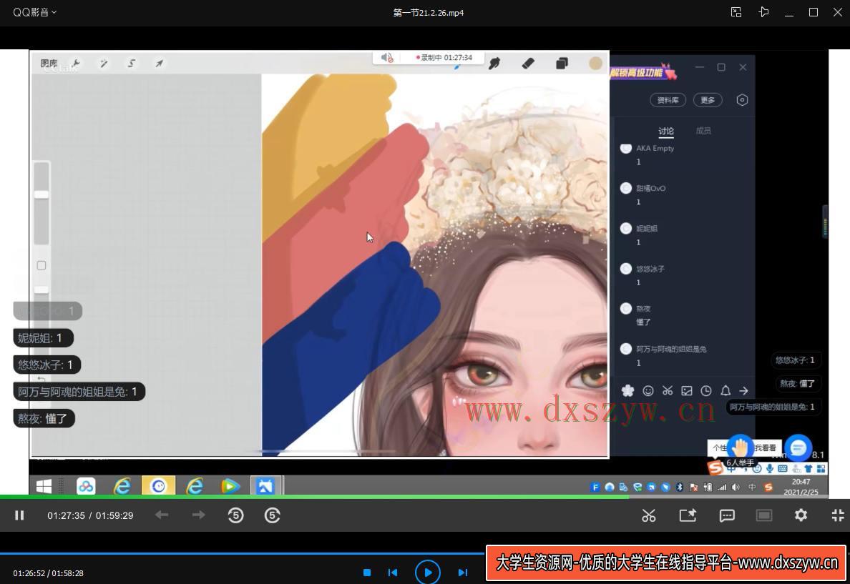Viewport: 850px width, 584px height.
Task: Rewind five seconds in QQ影音
Action: 236,515
